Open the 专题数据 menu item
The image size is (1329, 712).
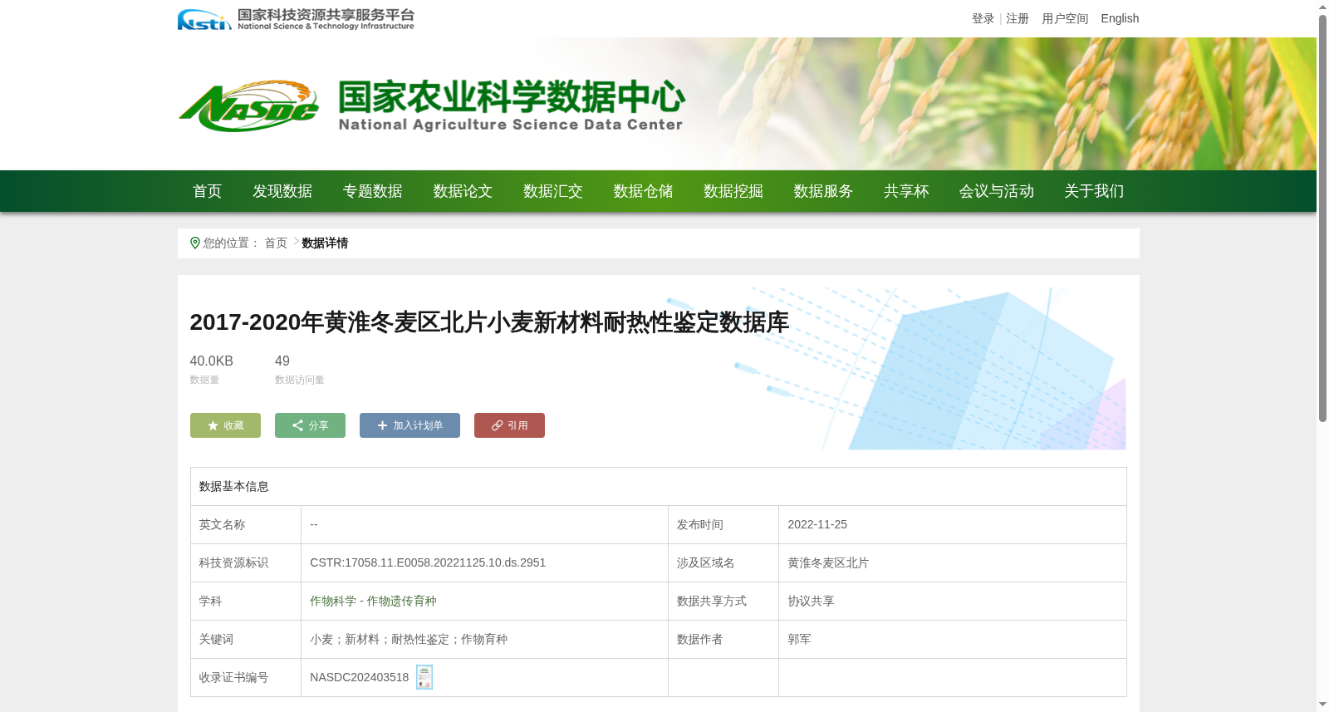[373, 191]
